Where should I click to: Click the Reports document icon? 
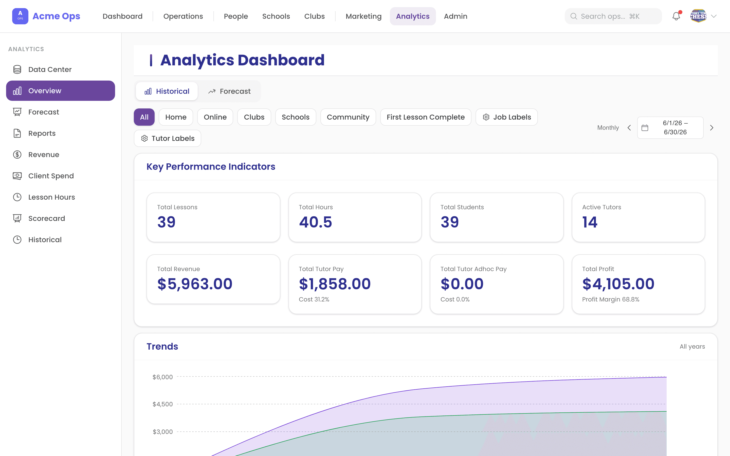coord(17,133)
